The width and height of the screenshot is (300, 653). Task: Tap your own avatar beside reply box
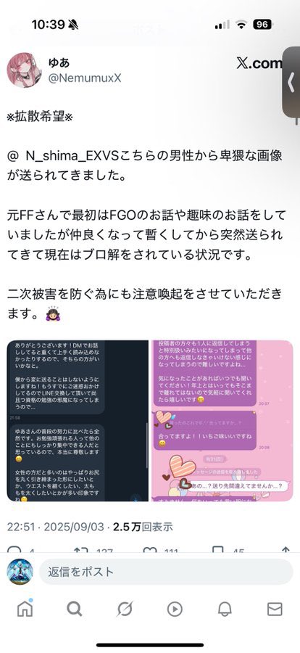(20, 572)
